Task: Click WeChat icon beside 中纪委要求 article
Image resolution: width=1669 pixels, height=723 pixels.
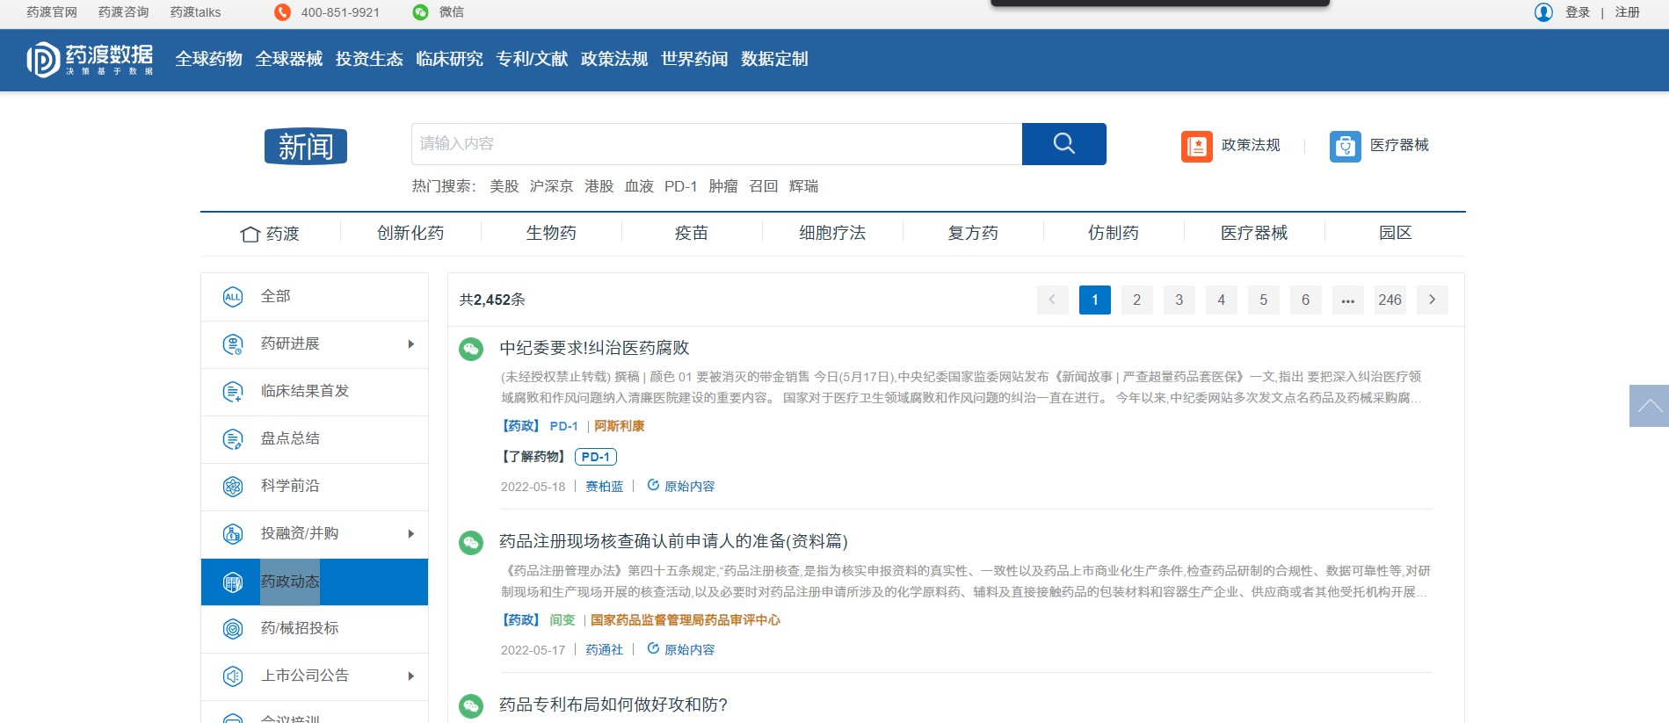Action: pos(471,350)
